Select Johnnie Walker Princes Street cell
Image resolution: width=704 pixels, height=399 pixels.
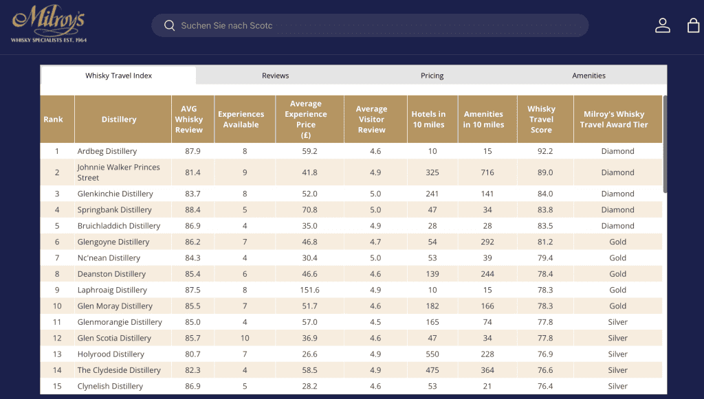click(122, 172)
